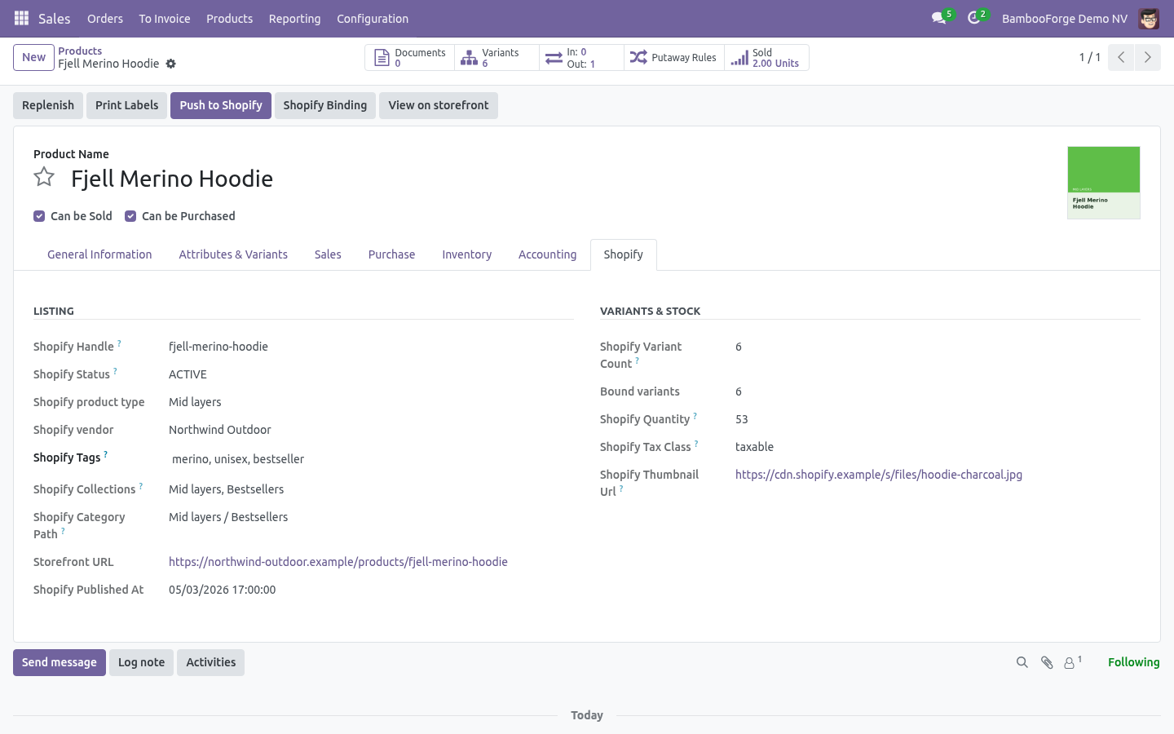Screen dimensions: 1174x734
Task: Click the View on storefront button
Action: point(439,105)
